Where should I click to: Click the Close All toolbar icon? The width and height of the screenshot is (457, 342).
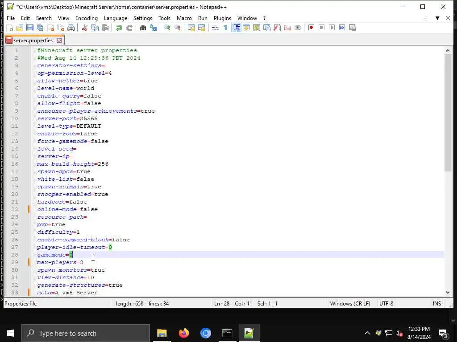[x=61, y=28]
